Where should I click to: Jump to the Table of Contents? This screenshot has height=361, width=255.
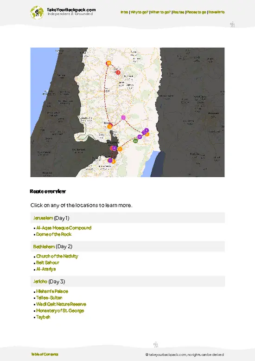45,354
